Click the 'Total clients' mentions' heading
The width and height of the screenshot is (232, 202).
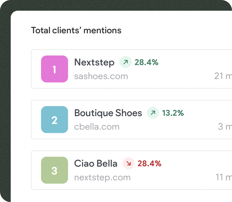pos(76,30)
